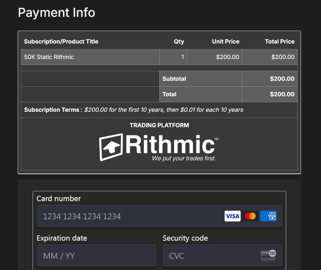Screen dimensions: 321x270
Task: Click the 'Qty' column header
Action: 179,42
